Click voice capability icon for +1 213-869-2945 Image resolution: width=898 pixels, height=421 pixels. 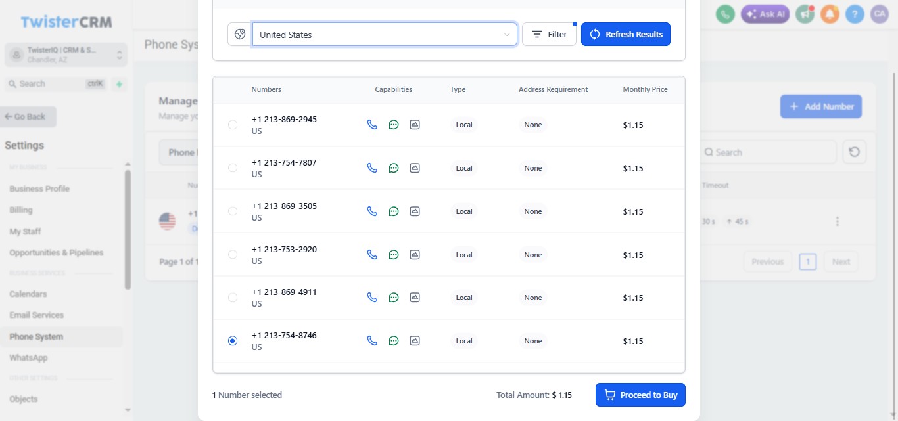tap(372, 125)
